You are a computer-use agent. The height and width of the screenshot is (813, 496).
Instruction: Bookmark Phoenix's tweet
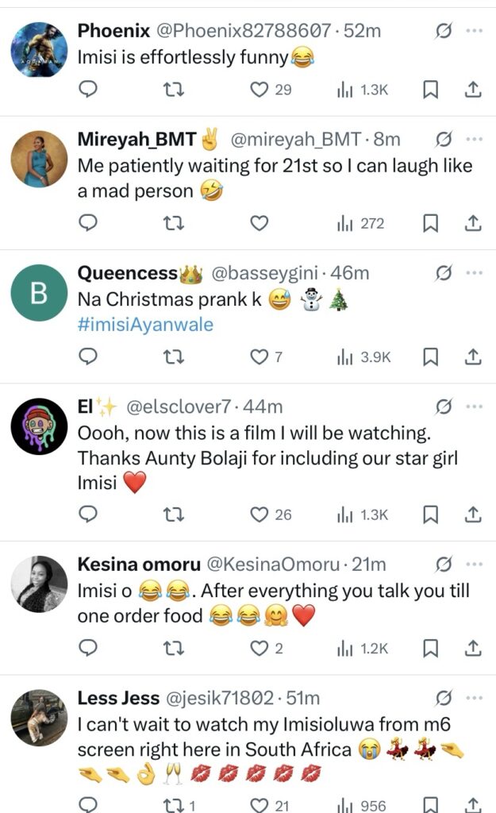[x=430, y=90]
